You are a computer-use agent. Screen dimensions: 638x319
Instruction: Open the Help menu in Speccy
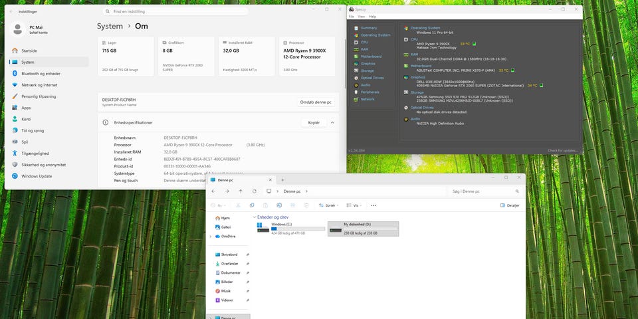[x=372, y=17]
